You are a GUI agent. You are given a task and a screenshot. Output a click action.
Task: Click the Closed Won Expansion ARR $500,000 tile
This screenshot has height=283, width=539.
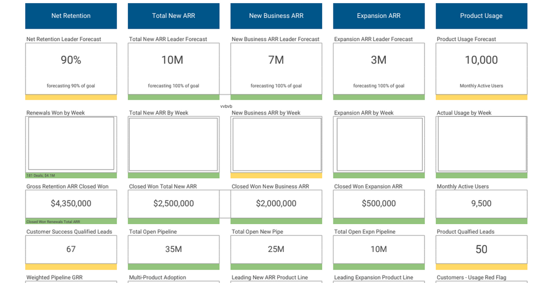[379, 204]
